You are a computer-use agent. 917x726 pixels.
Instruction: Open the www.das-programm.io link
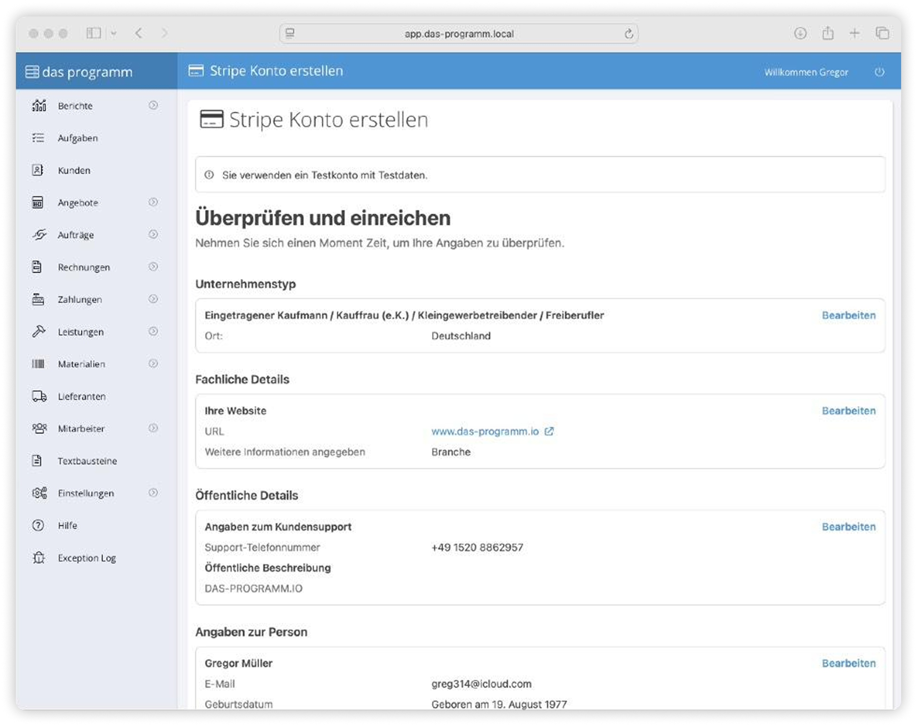tap(485, 431)
